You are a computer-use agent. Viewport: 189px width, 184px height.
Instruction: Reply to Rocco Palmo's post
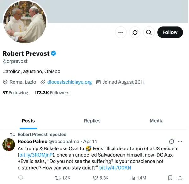click(20, 178)
